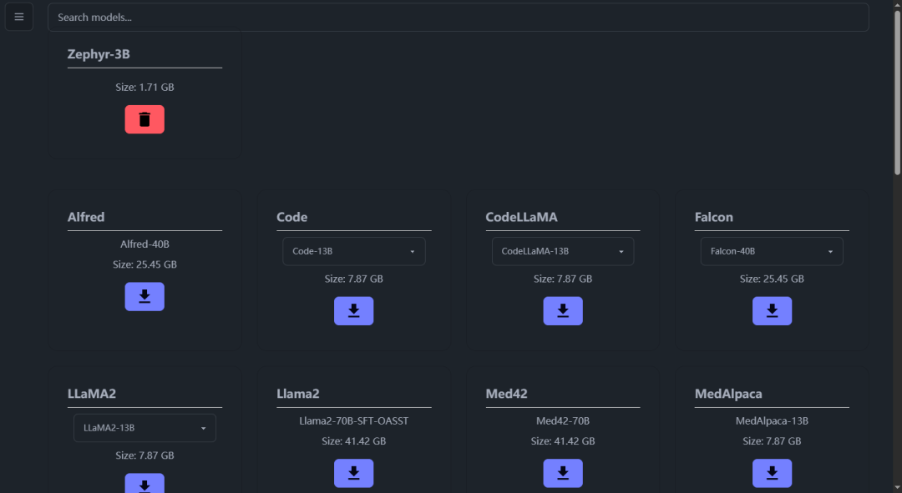Screen dimensions: 902x493
Task: Open the CodeLLaMA-13B version dropdown
Action: [563, 251]
